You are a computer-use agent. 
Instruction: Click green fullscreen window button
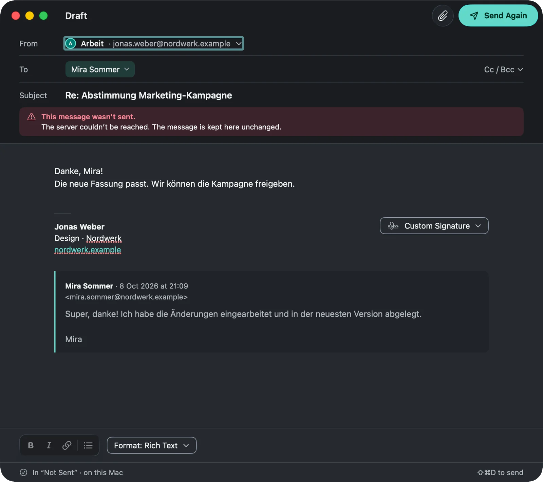click(x=43, y=16)
